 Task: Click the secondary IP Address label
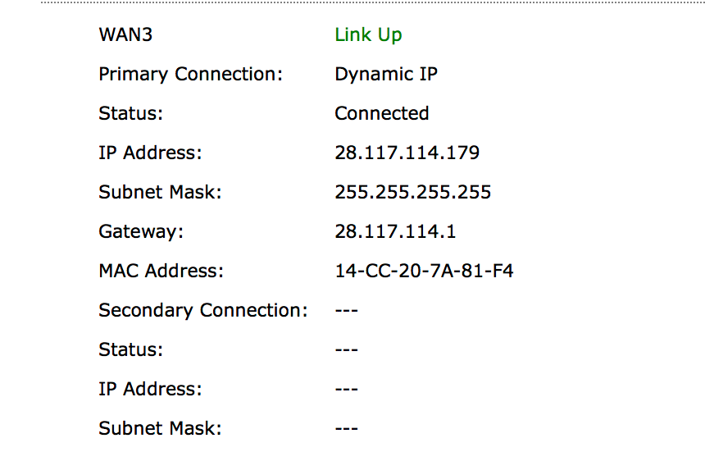click(150, 389)
